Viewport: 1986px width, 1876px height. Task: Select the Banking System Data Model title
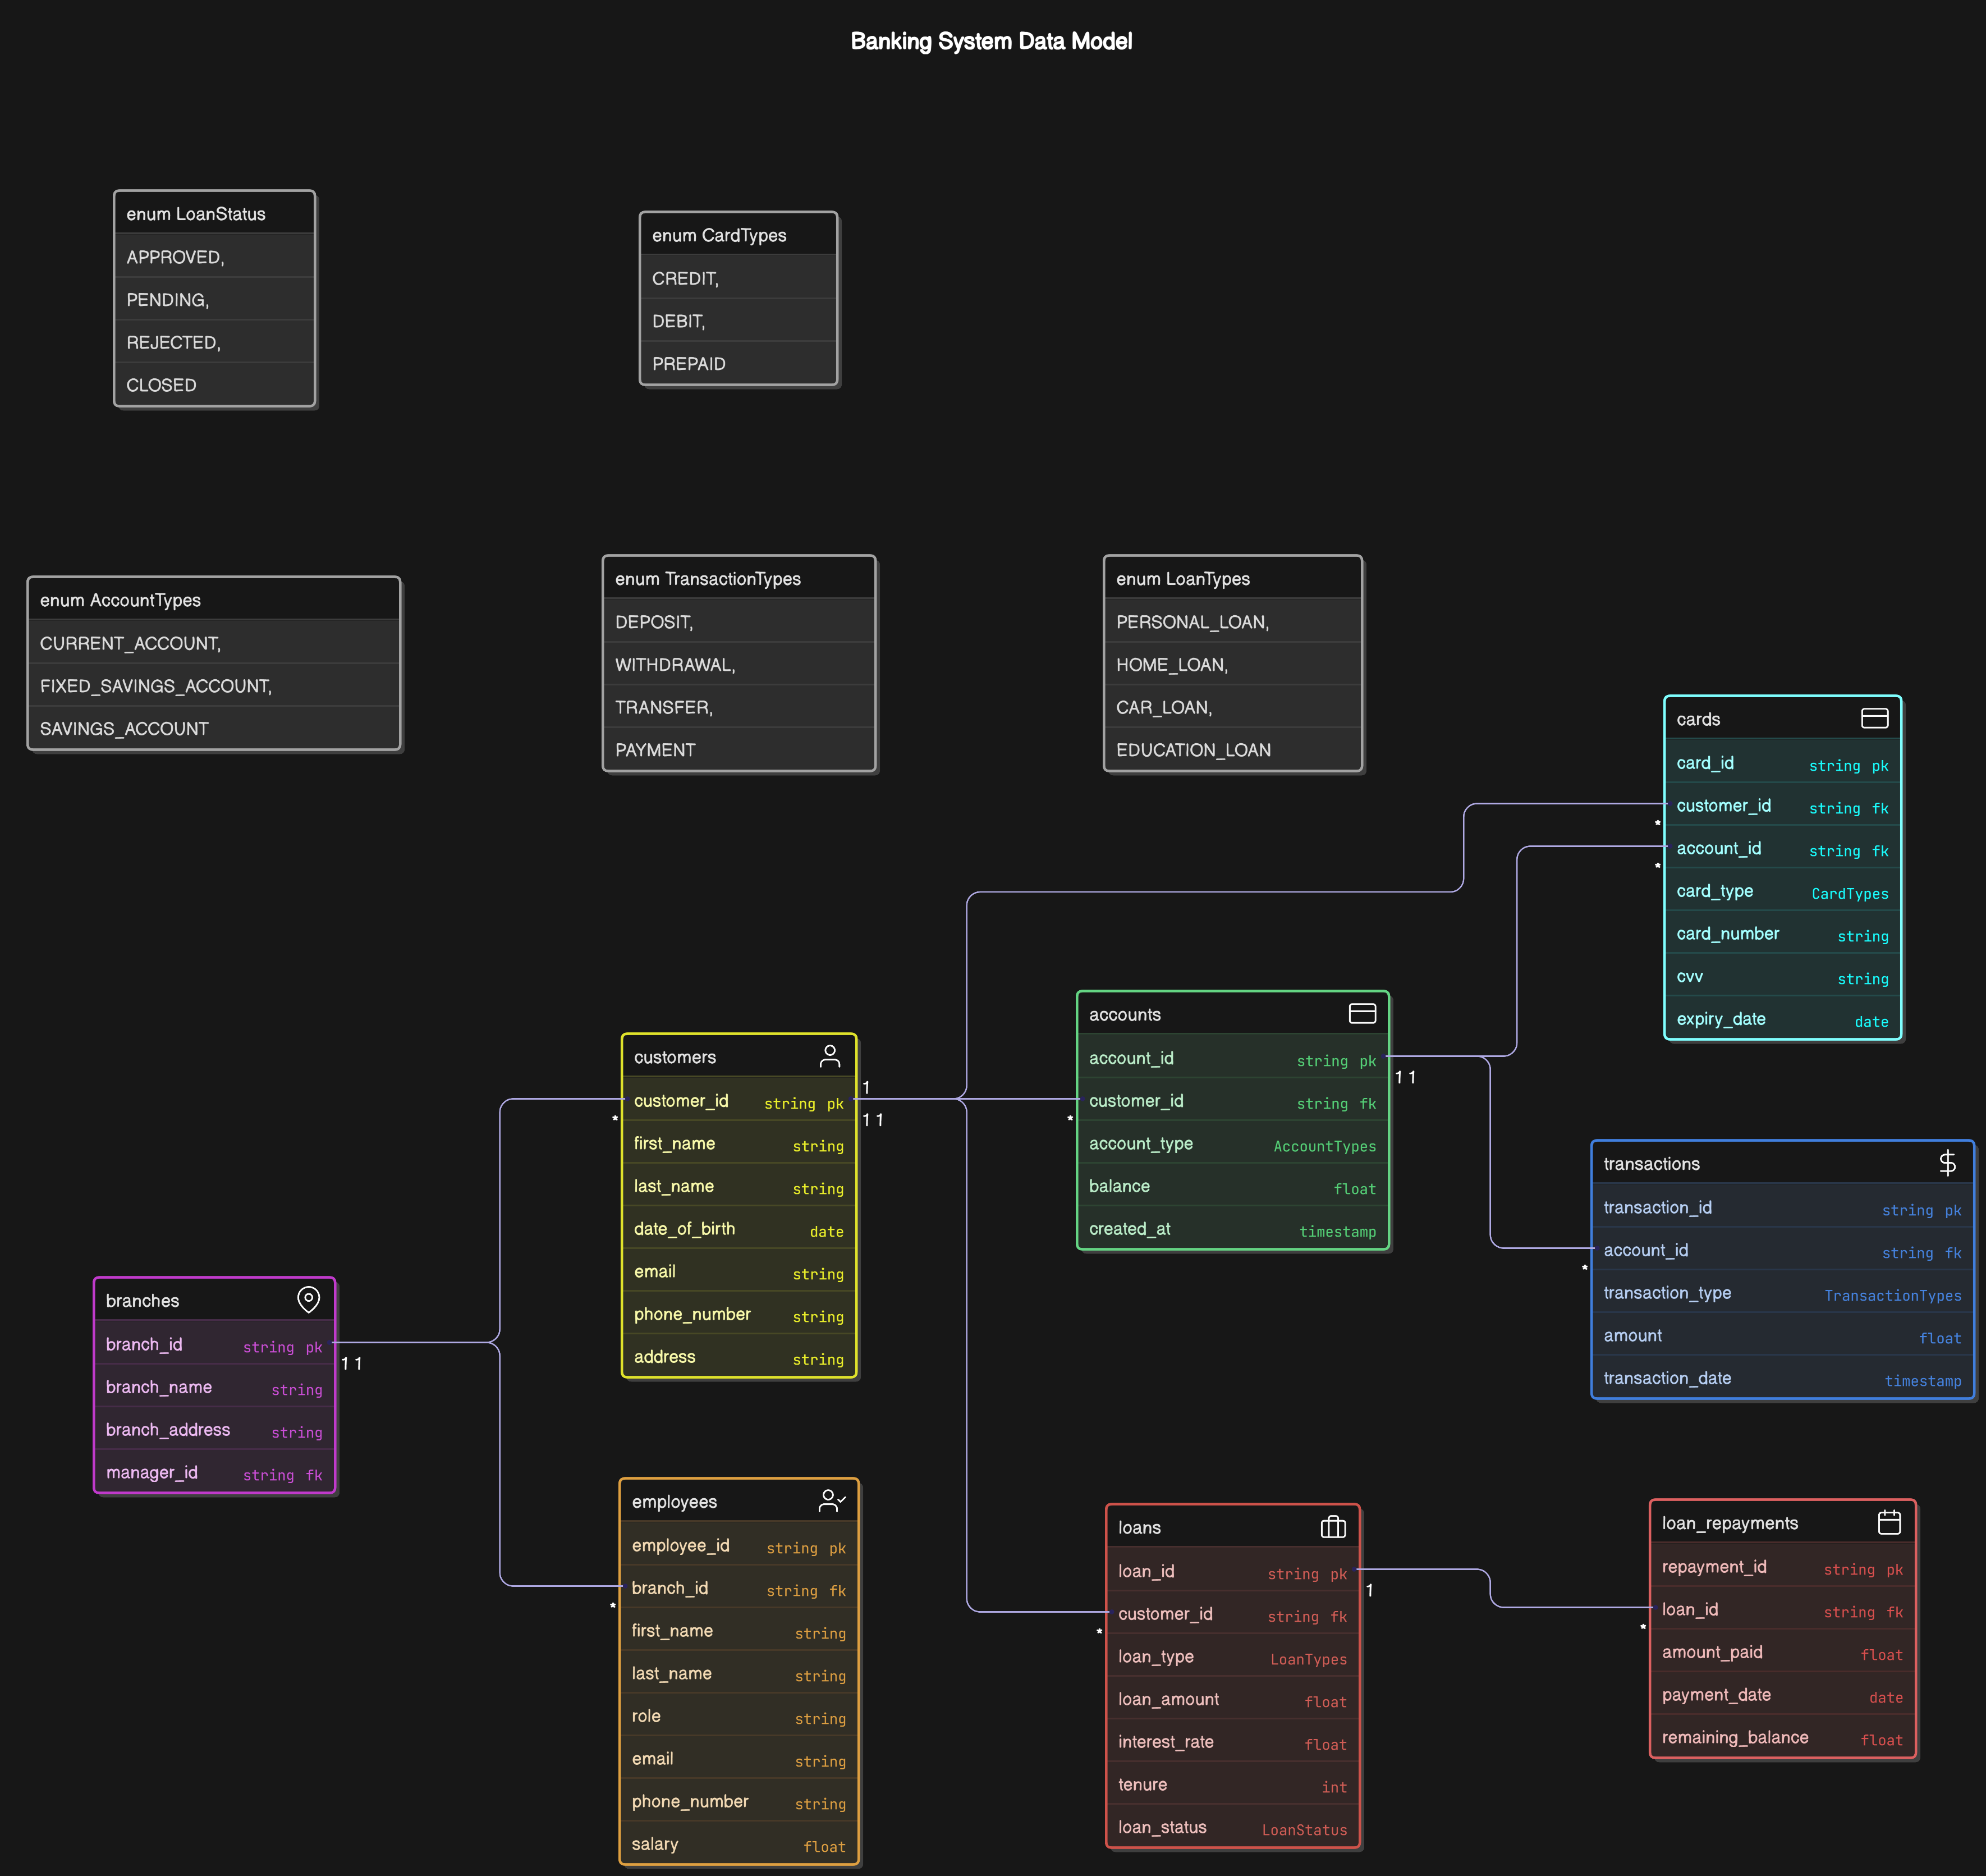[x=990, y=41]
